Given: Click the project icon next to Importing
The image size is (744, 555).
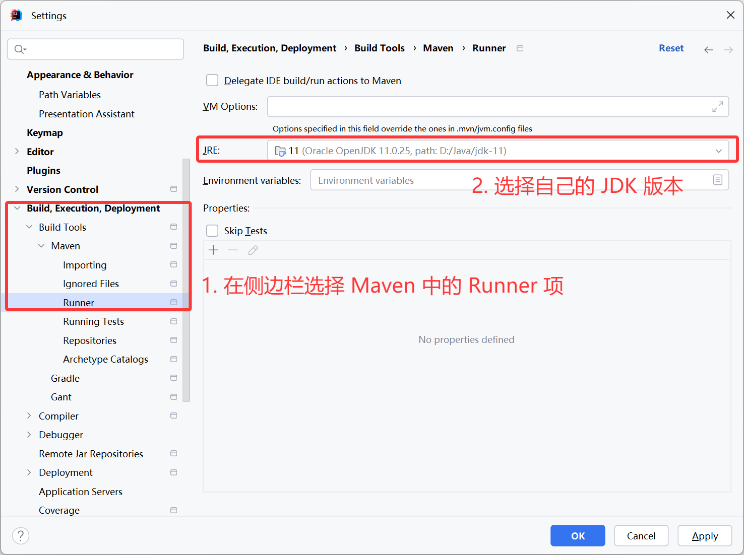Looking at the screenshot, I should [174, 265].
